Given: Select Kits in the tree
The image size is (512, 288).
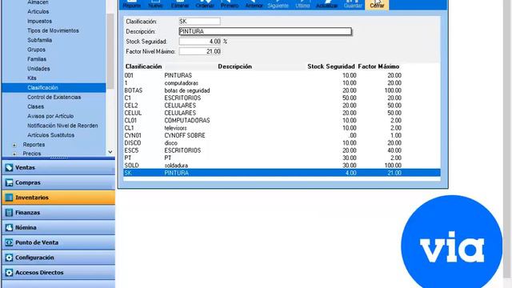Looking at the screenshot, I should pos(32,78).
